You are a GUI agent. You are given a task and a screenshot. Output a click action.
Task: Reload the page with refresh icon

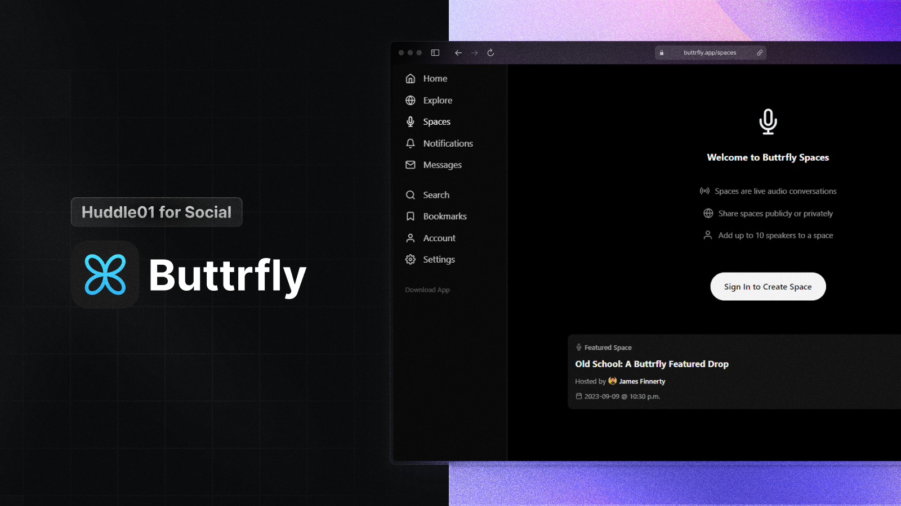click(x=490, y=53)
